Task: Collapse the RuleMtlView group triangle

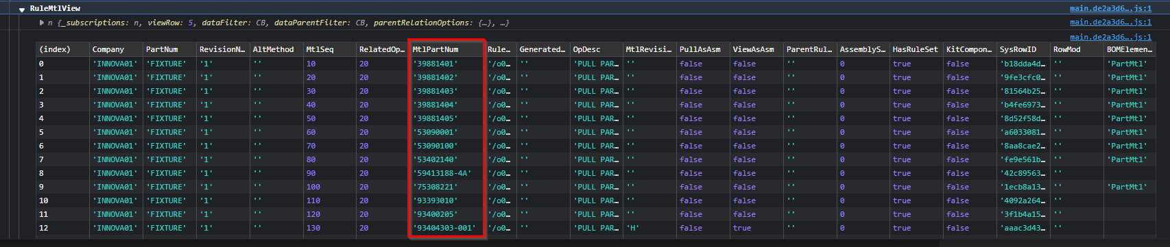Action: (x=22, y=9)
